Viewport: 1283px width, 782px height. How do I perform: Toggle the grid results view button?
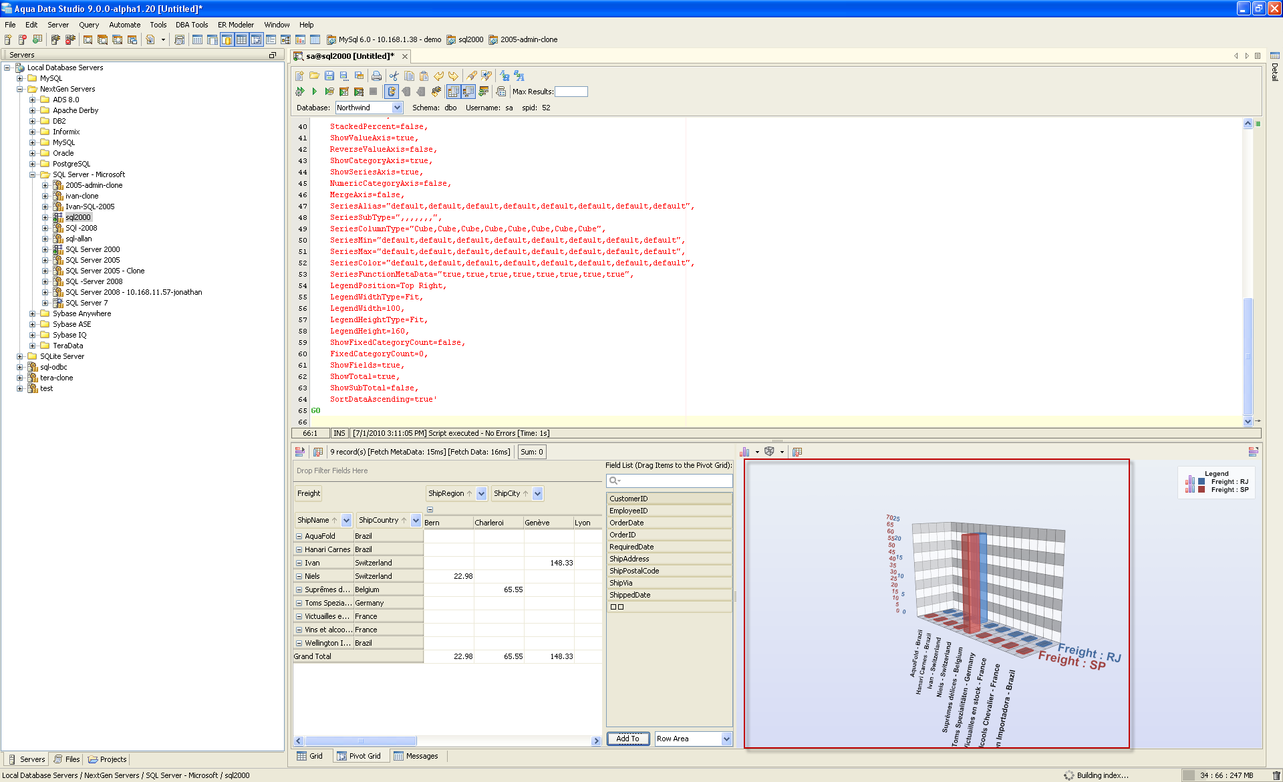[x=454, y=92]
